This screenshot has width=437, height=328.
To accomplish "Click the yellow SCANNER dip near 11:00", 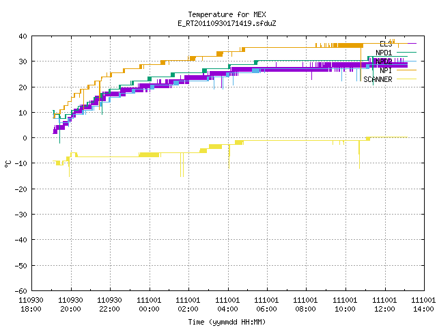I will point(359,154).
